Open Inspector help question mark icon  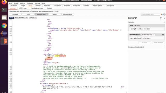[161, 18]
